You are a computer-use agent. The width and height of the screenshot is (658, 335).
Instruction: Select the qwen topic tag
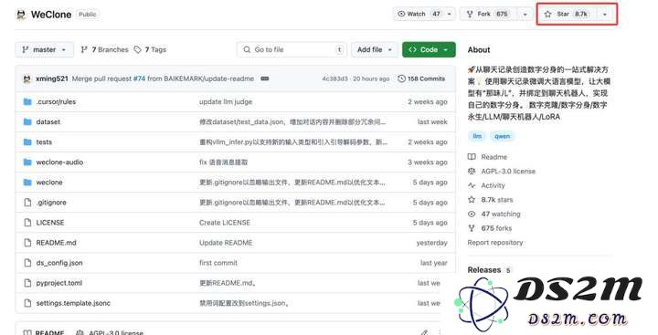click(503, 136)
